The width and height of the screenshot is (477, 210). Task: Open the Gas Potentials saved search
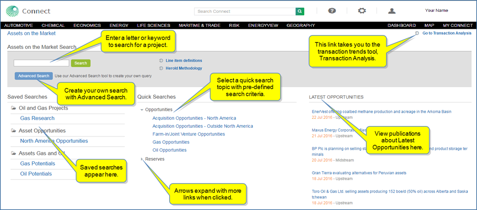point(38,163)
